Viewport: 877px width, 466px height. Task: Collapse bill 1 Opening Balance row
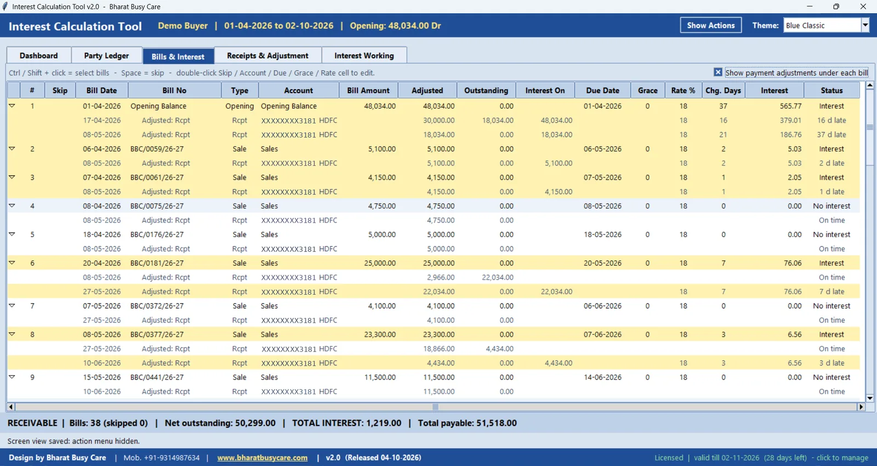12,106
